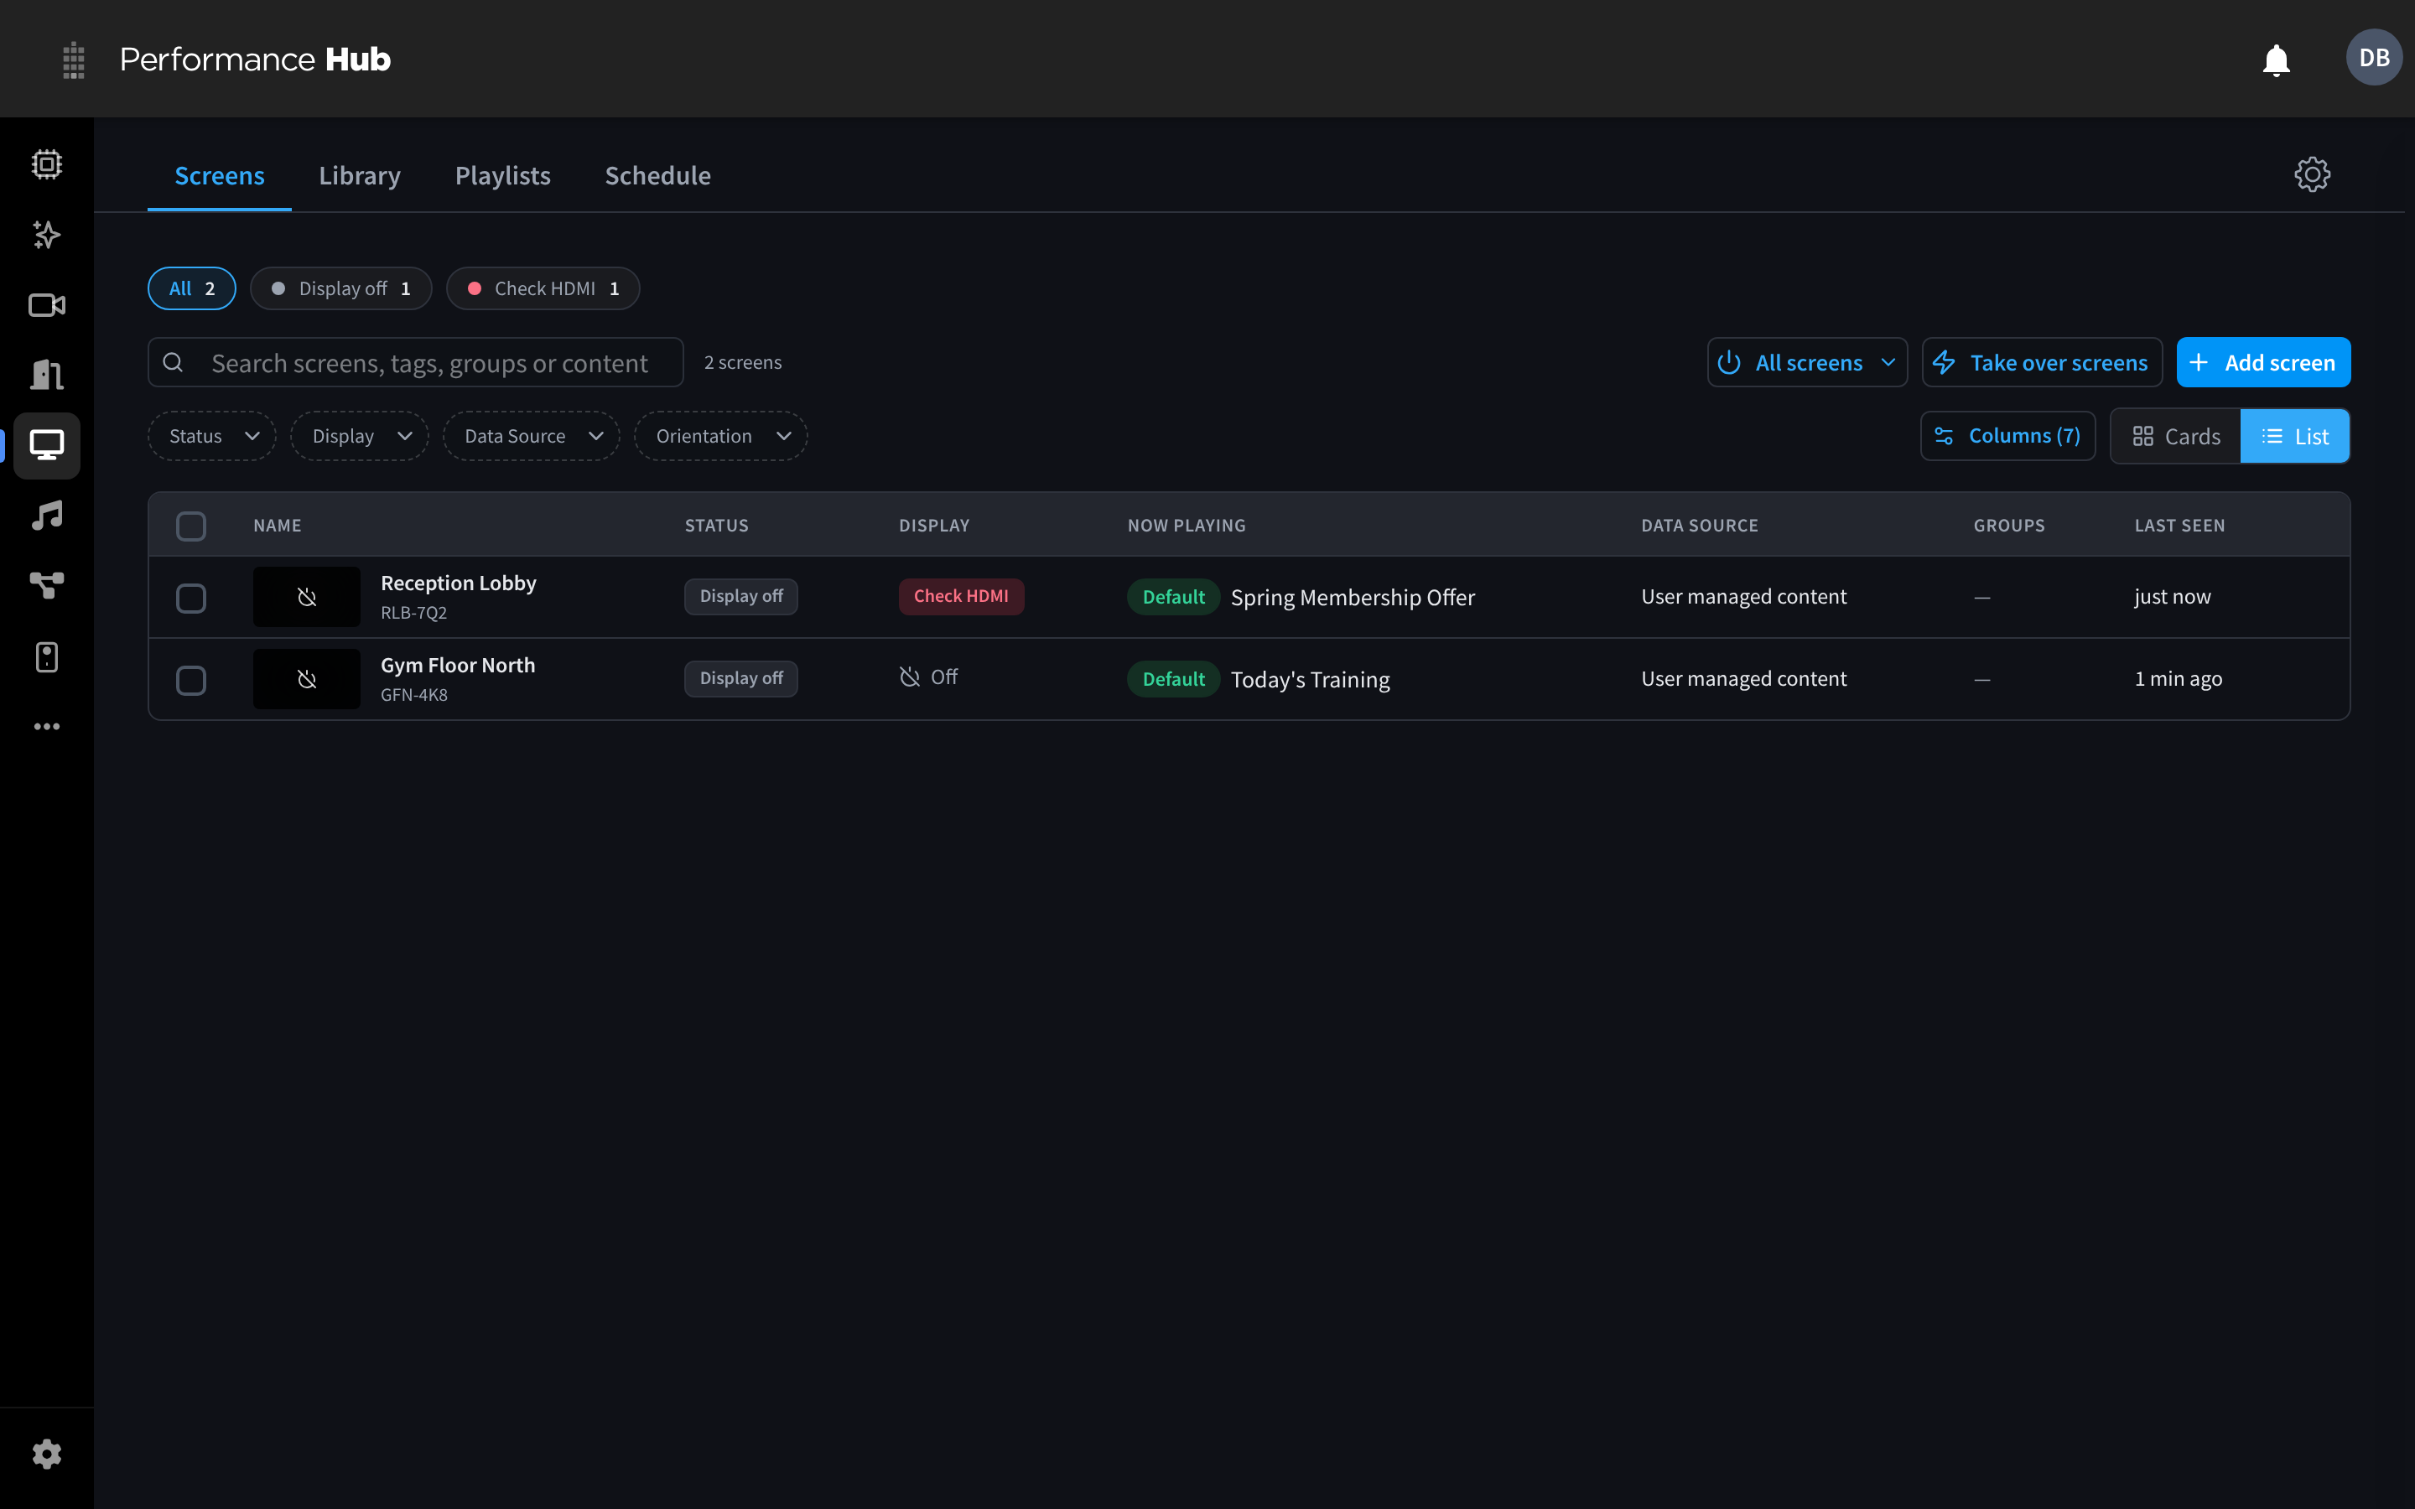Open the music note sidebar icon
Viewport: 2415px width, 1509px height.
coord(47,516)
